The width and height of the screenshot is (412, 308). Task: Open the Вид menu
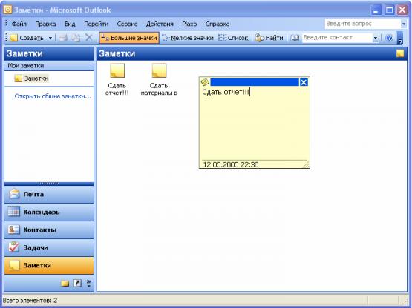pos(70,24)
